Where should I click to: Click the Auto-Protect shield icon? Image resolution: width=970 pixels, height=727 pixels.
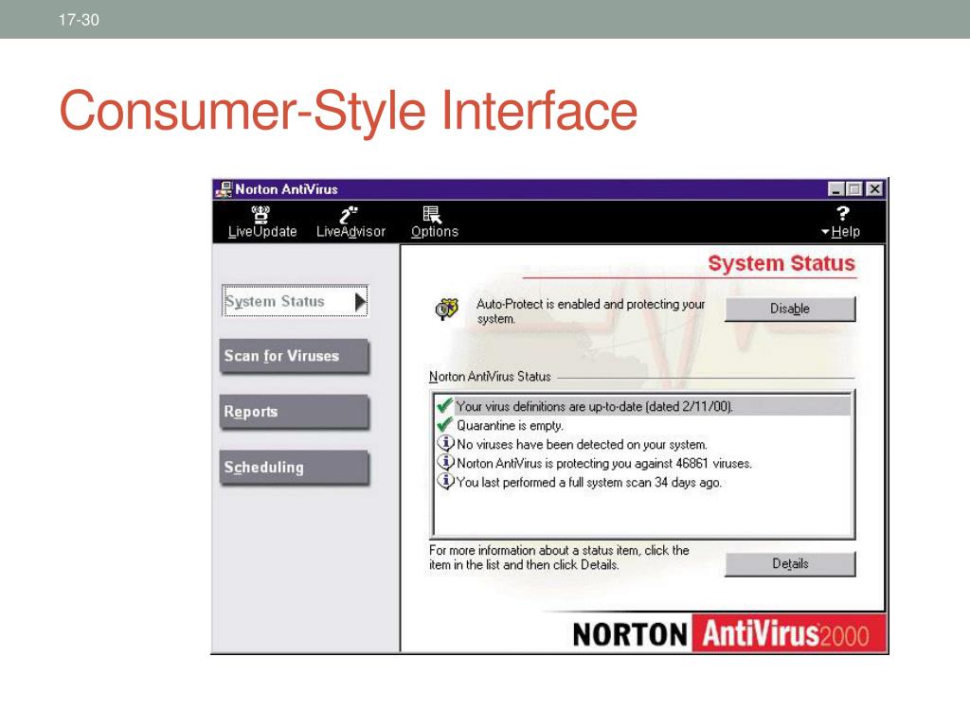tap(447, 308)
